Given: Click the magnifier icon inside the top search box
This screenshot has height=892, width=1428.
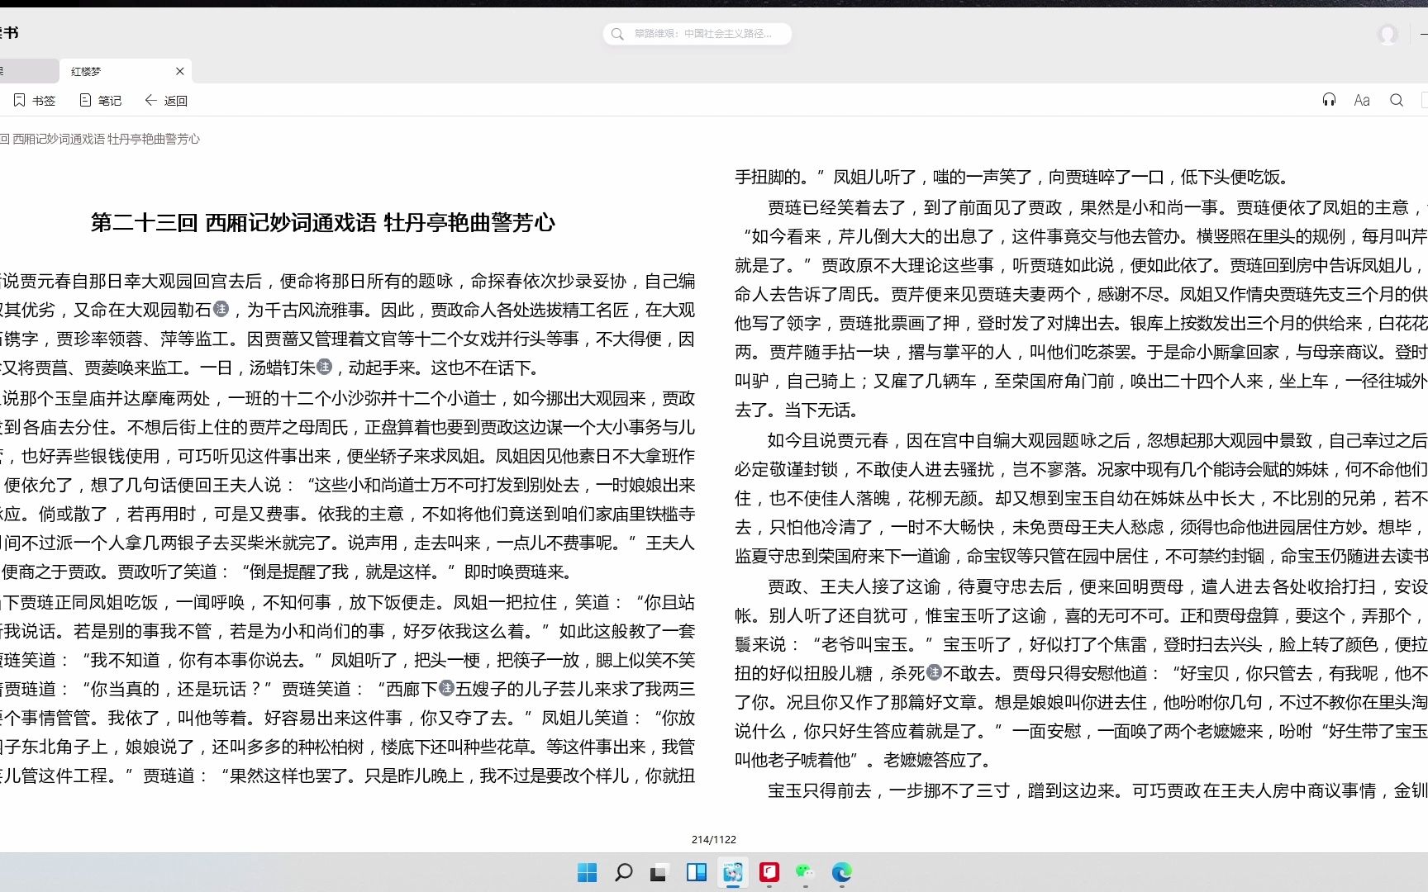Looking at the screenshot, I should 617,34.
